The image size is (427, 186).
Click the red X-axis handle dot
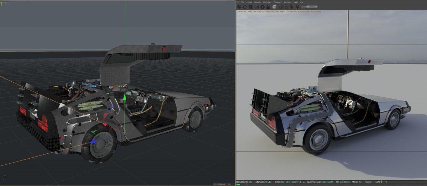105,125
